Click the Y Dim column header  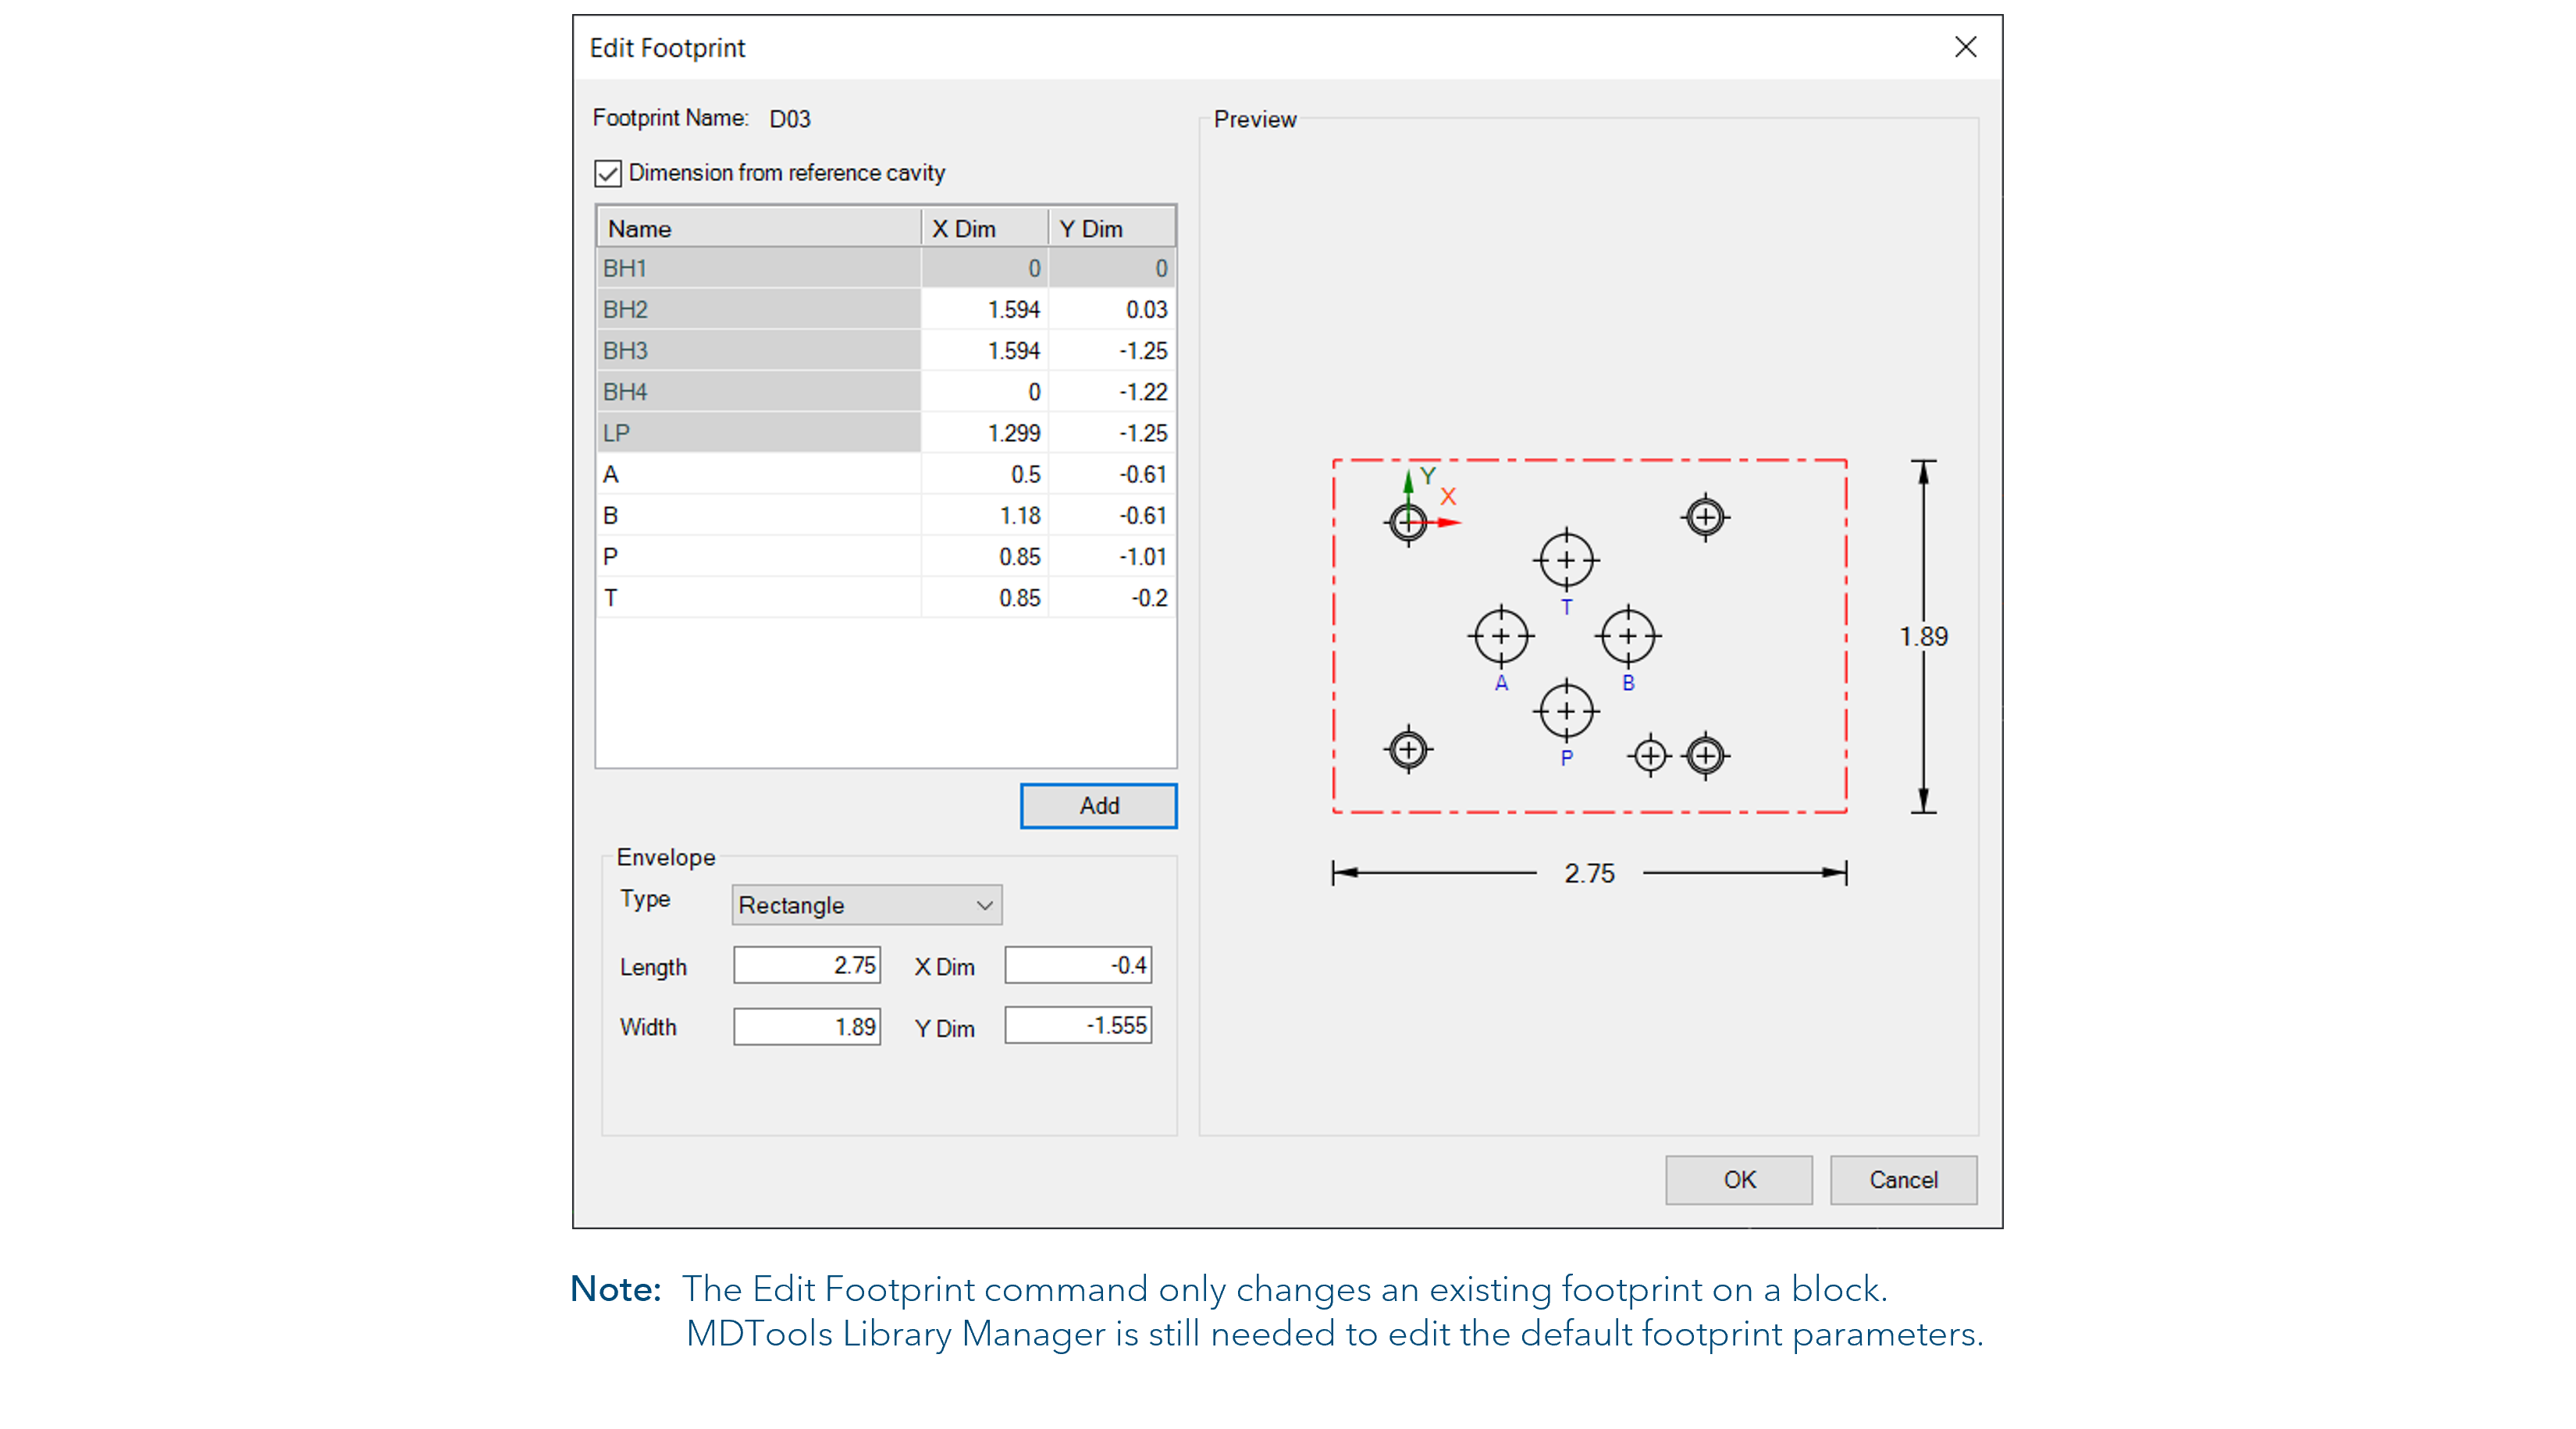1112,228
